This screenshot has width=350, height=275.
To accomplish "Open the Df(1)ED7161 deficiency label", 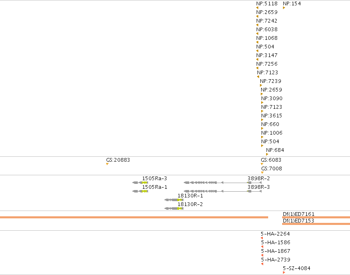I will pyautogui.click(x=299, y=214).
